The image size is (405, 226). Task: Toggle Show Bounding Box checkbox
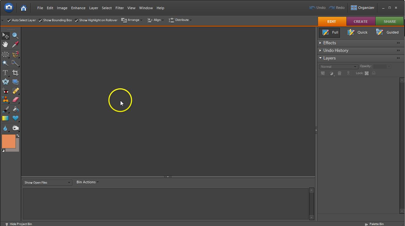40,20
